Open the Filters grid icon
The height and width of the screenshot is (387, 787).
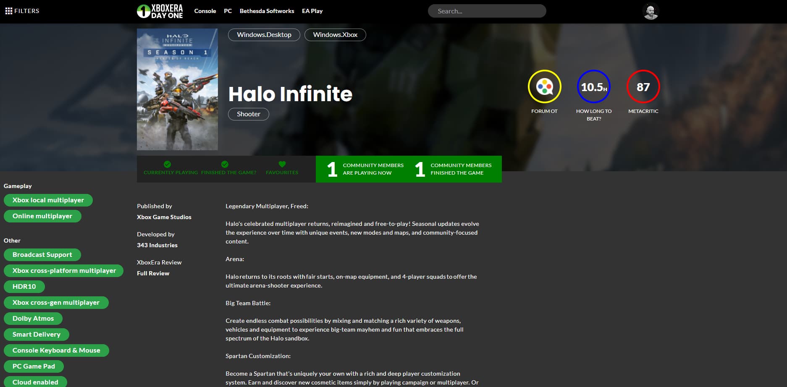pyautogui.click(x=8, y=11)
